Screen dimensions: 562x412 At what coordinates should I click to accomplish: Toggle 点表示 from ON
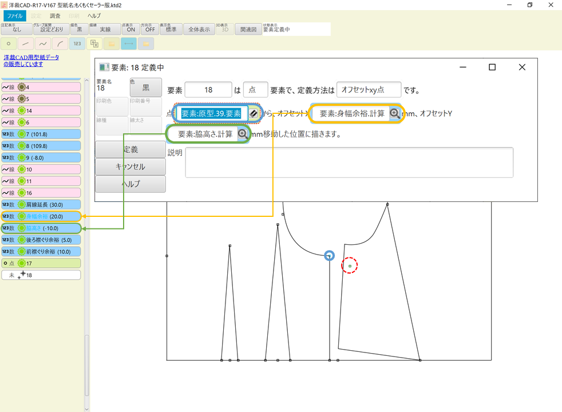click(130, 29)
